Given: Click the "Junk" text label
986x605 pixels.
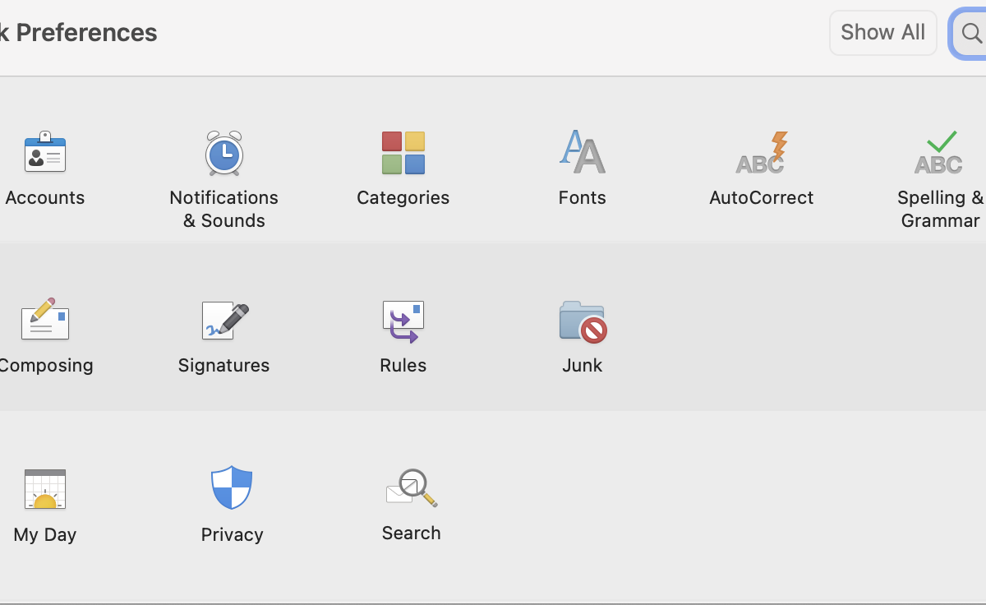Looking at the screenshot, I should click(x=582, y=365).
